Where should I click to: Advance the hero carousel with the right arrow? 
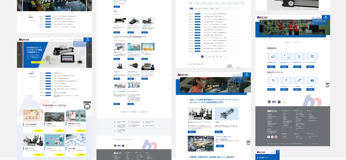(89, 55)
